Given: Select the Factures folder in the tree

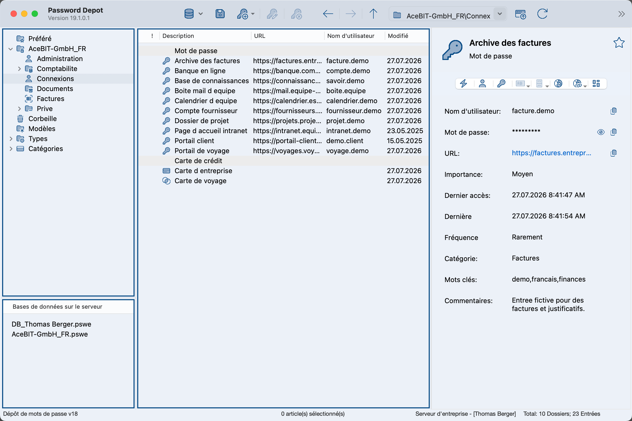Looking at the screenshot, I should 51,99.
